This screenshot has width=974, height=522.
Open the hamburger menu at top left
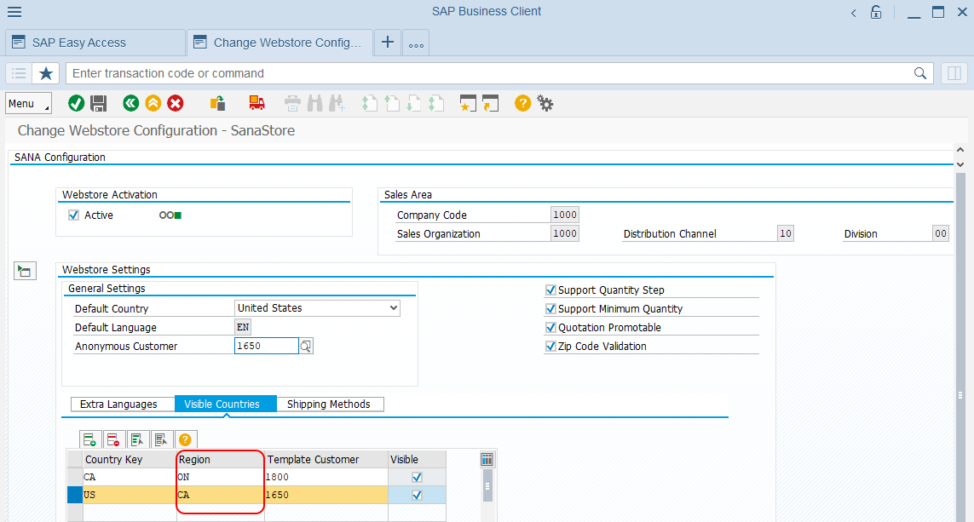pos(14,12)
